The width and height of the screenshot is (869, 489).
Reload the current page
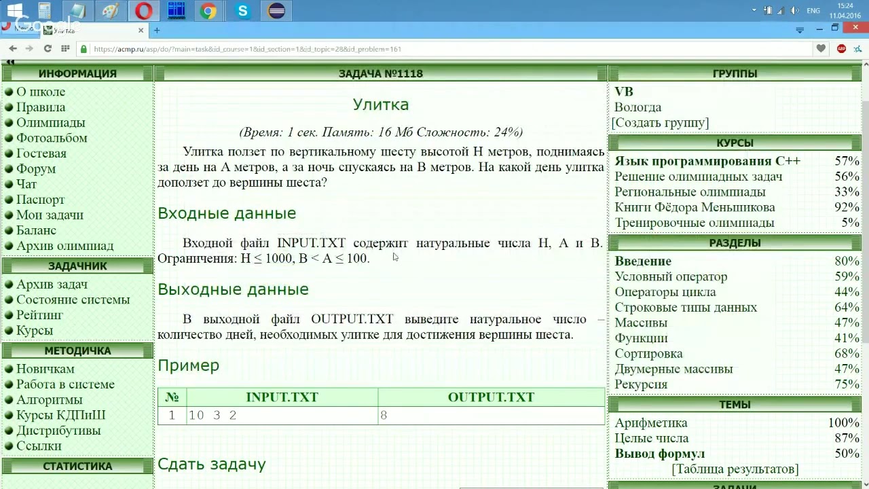point(48,48)
